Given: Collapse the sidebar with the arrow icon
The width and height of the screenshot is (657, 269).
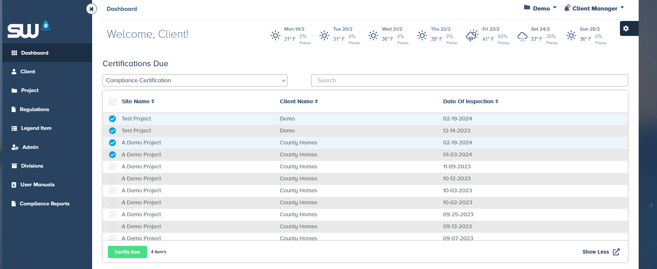Looking at the screenshot, I should [x=91, y=9].
